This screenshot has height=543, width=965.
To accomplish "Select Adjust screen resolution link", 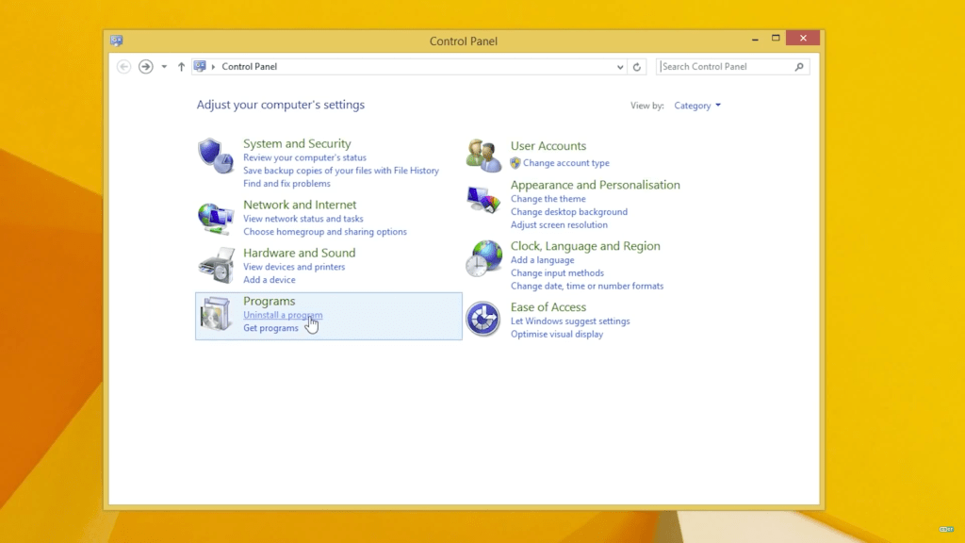I will point(559,225).
